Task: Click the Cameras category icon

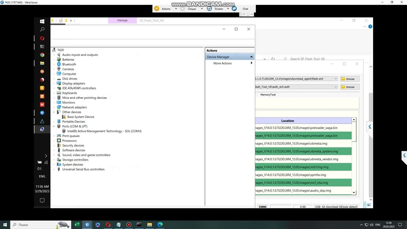Action: [59, 69]
